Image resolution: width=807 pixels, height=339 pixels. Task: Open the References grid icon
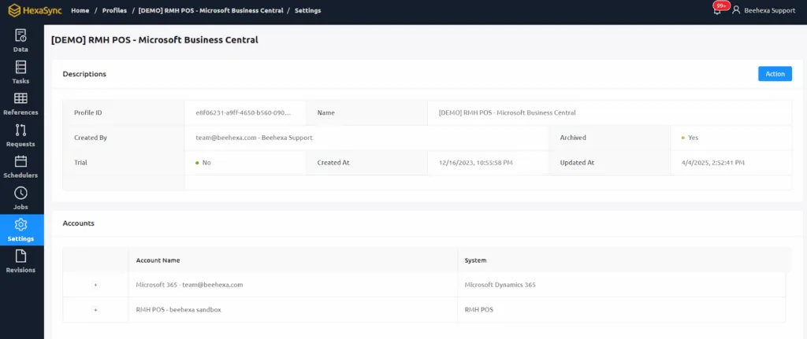(21, 98)
